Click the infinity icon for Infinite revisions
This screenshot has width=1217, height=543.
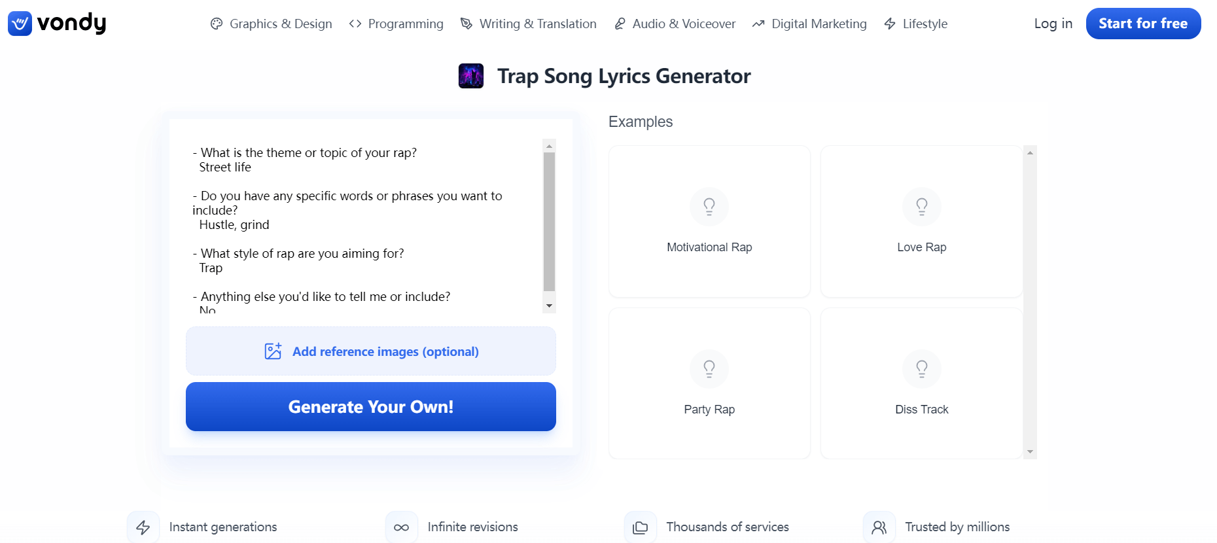click(x=402, y=527)
